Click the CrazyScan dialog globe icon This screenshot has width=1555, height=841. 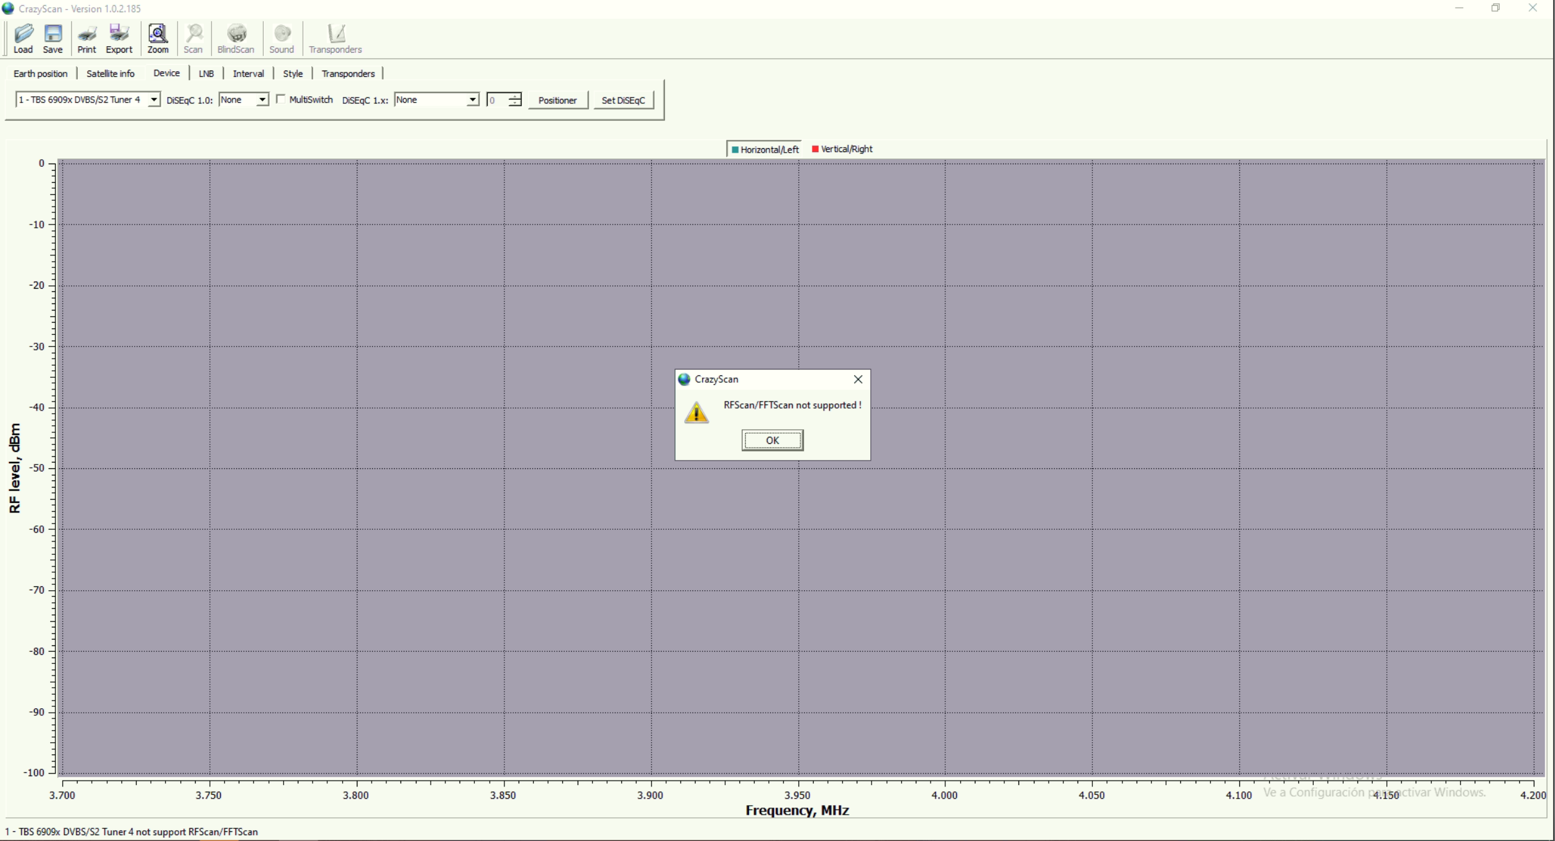tap(684, 379)
